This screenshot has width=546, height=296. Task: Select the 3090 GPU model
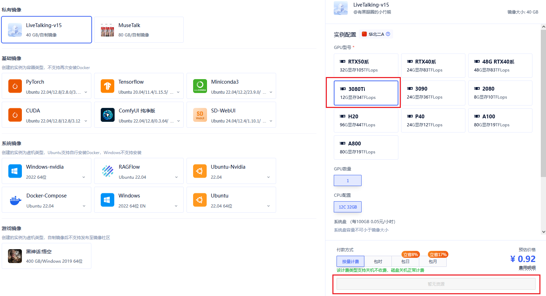pos(433,93)
